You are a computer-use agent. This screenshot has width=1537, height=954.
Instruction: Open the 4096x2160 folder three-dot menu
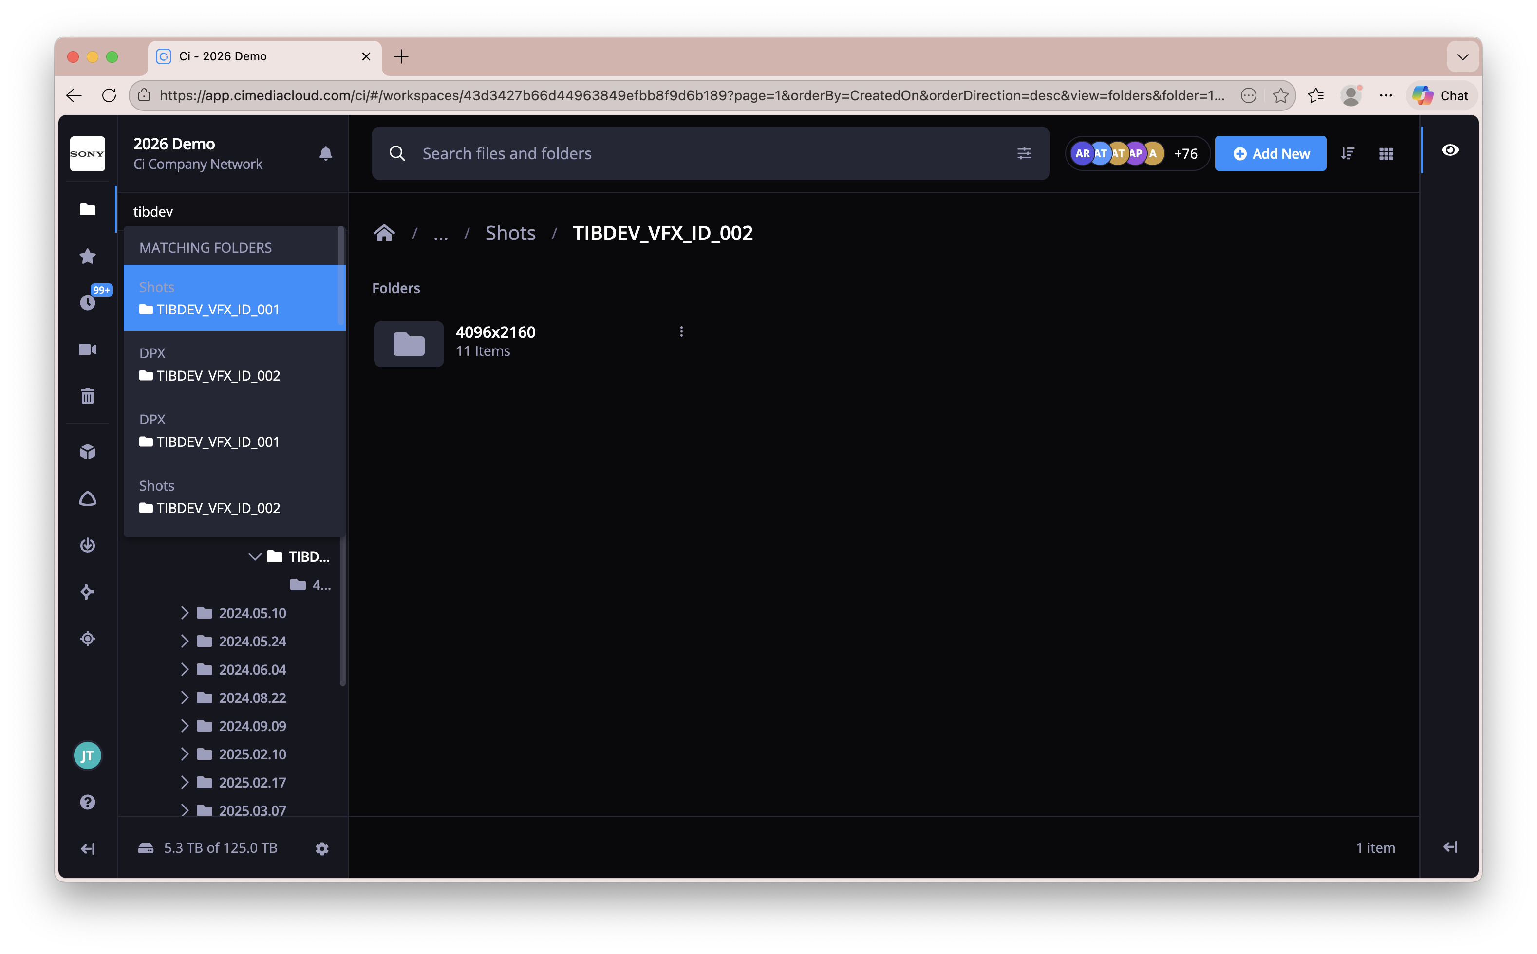(681, 332)
